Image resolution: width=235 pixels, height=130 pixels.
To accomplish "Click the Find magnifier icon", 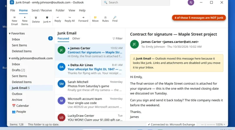I will coord(115,18).
